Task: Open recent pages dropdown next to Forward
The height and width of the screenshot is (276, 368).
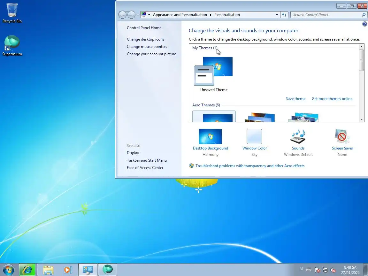Action: click(138, 15)
